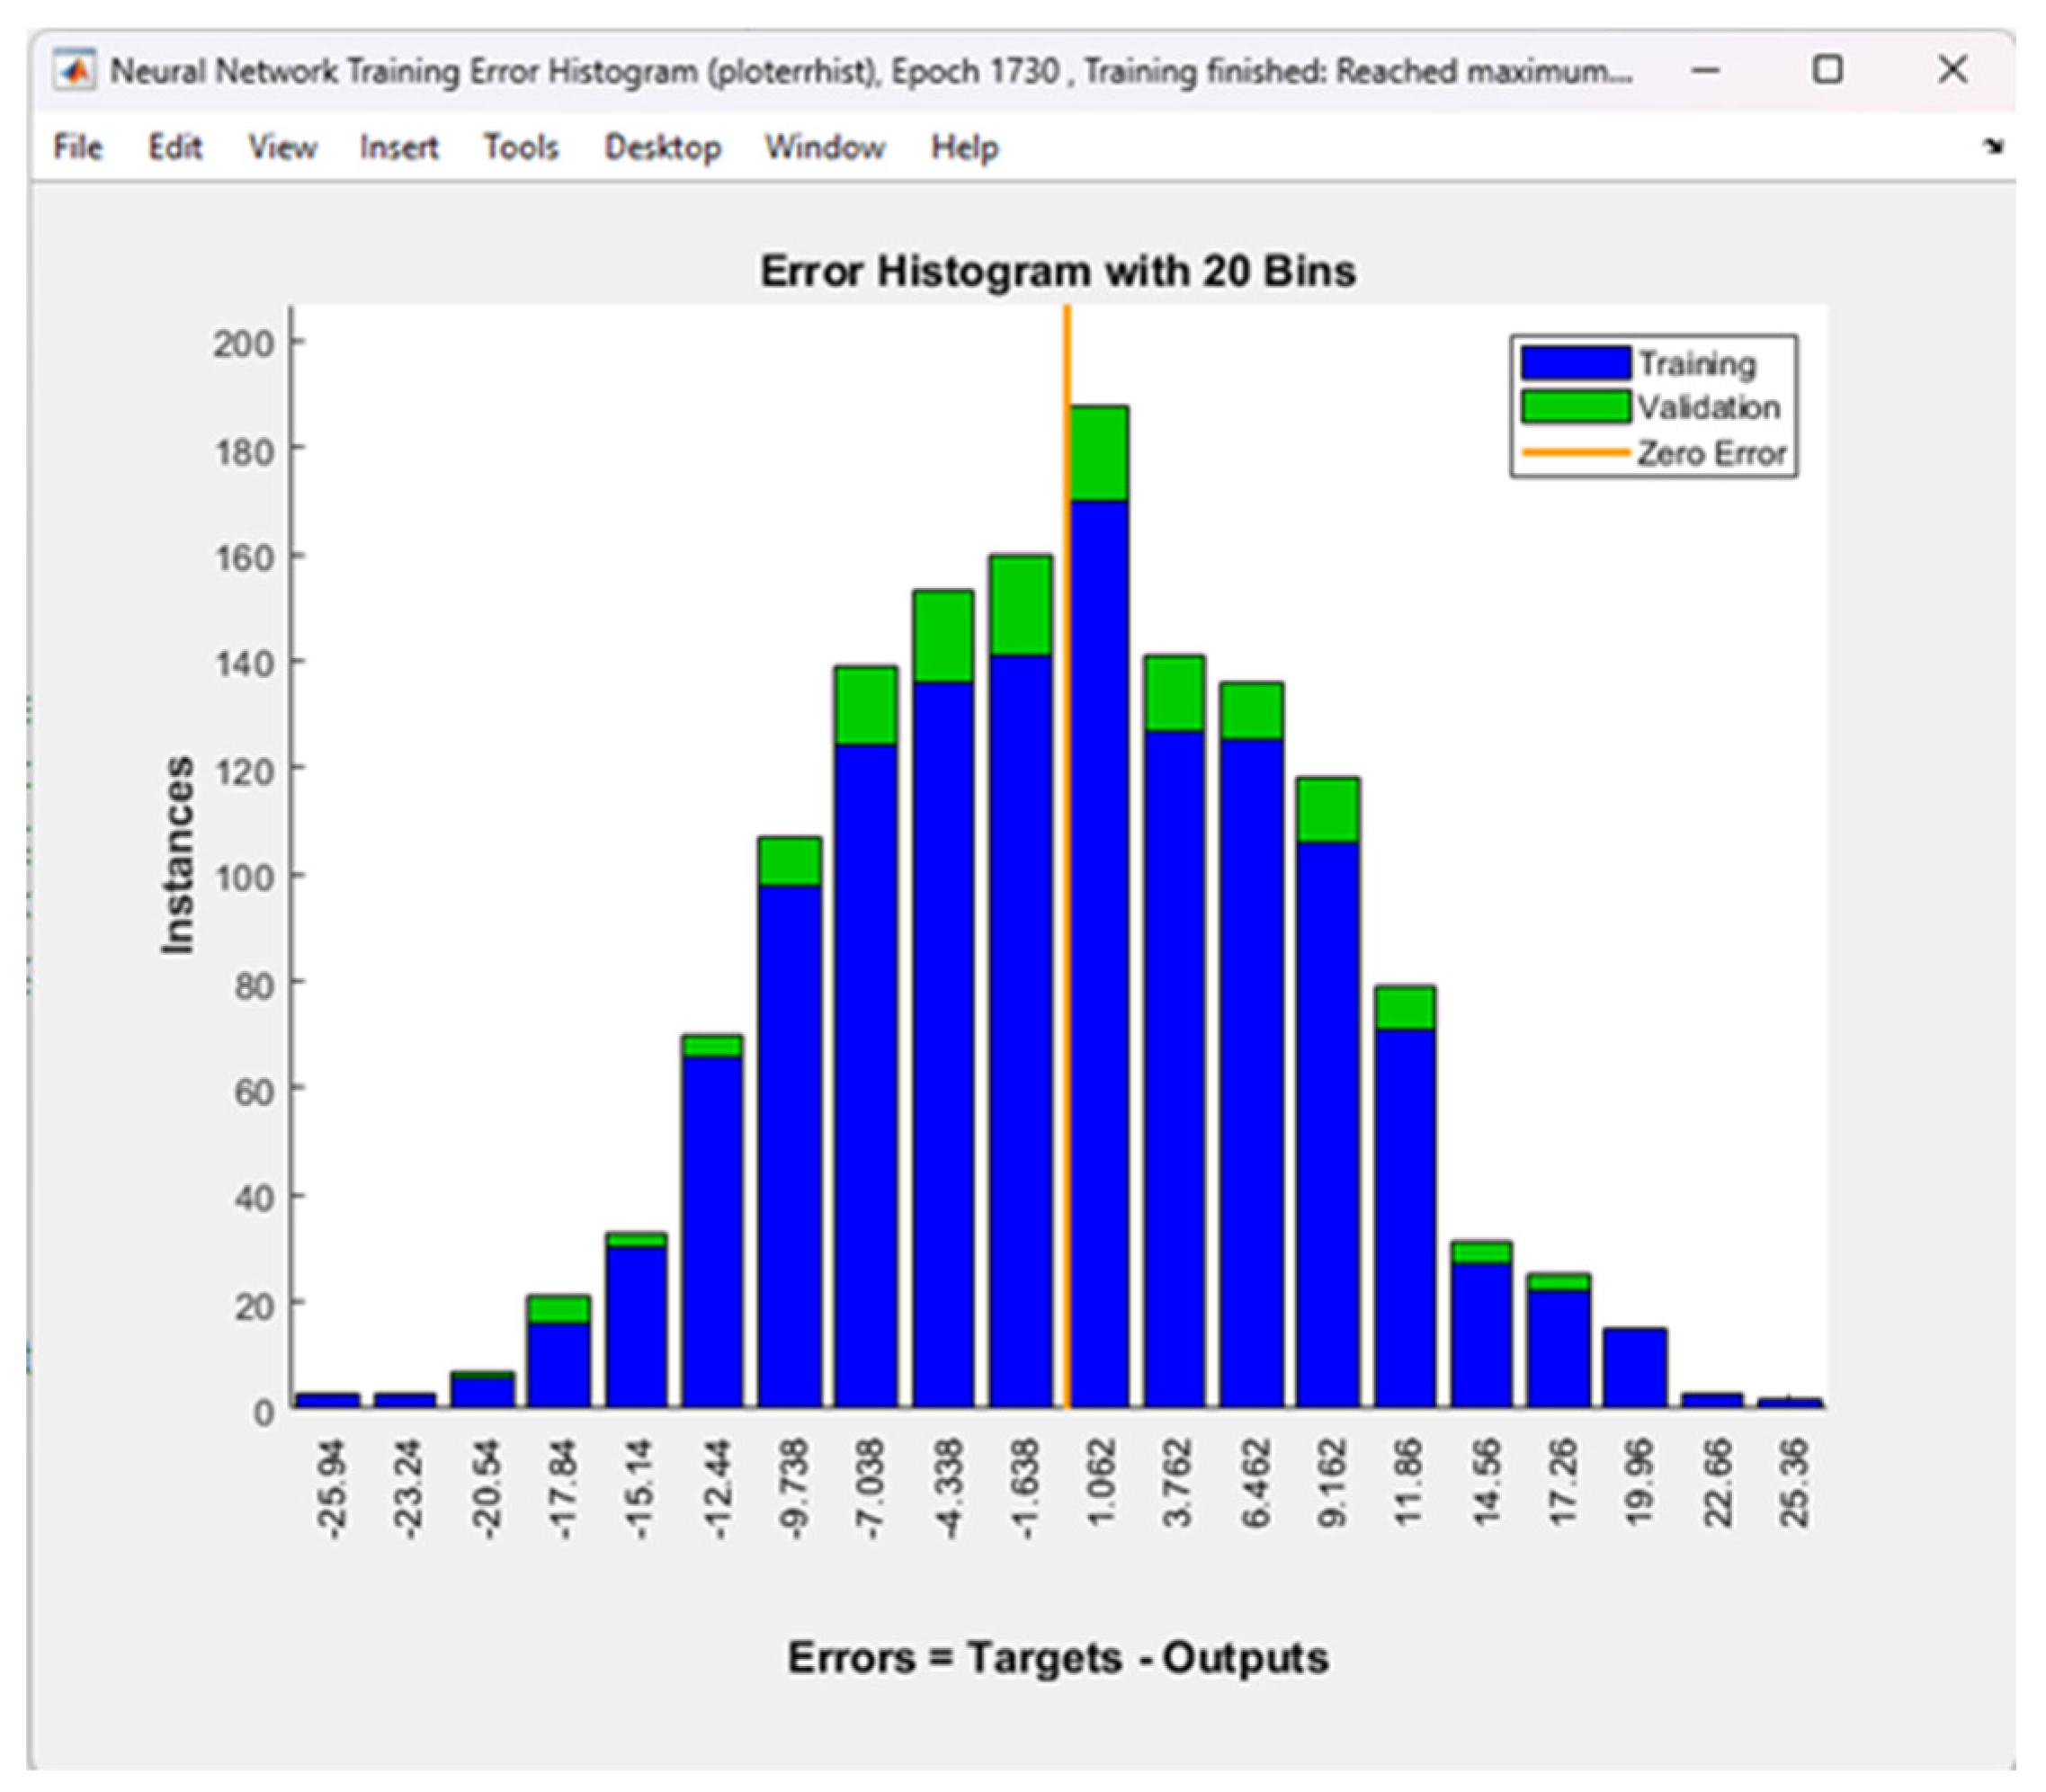Open the Insert menu

click(x=399, y=147)
